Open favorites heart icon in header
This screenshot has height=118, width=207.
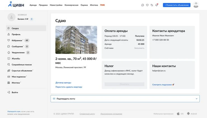coord(147,5)
